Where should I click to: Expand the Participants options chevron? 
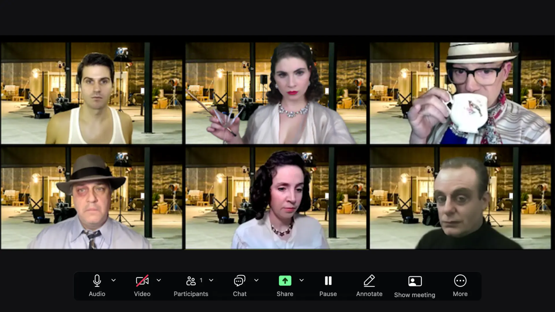point(211,280)
